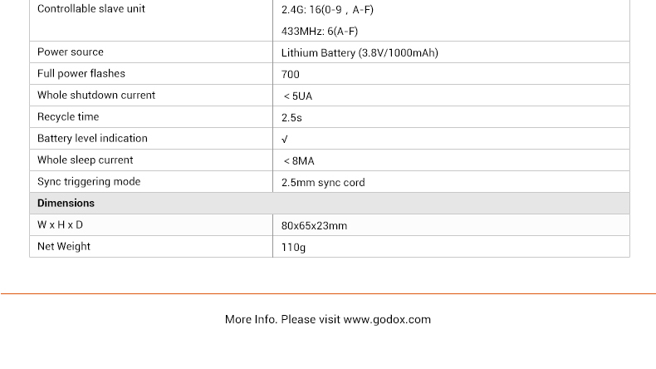The width and height of the screenshot is (656, 369).
Task: Select the 80x65x23mm dimensions value
Action: coord(315,225)
